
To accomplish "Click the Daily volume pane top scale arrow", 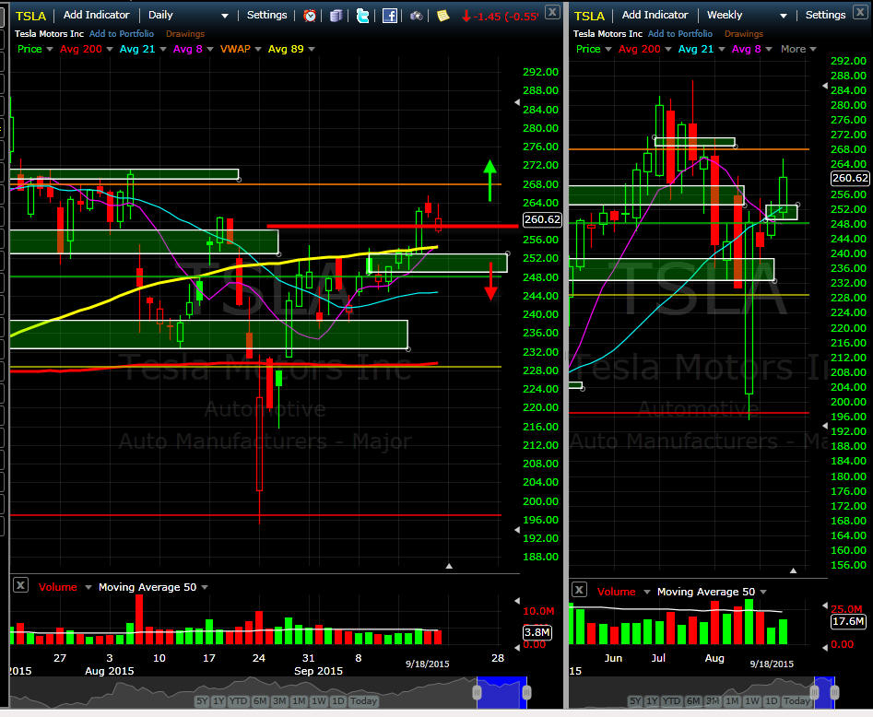I will tap(516, 601).
